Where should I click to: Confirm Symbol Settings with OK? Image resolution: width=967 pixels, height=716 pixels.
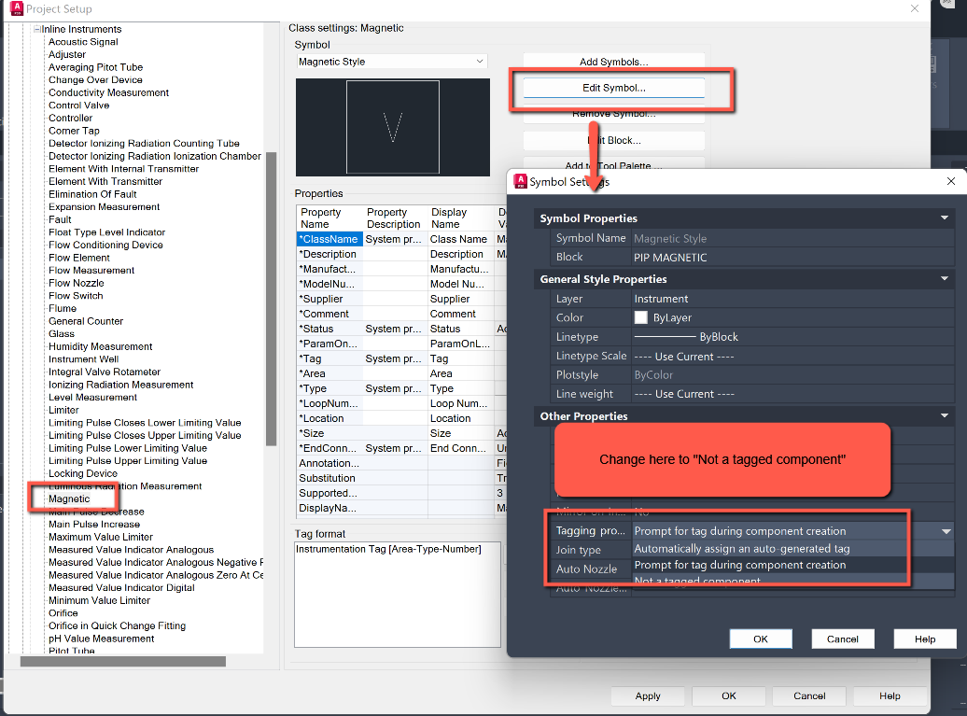tap(761, 639)
